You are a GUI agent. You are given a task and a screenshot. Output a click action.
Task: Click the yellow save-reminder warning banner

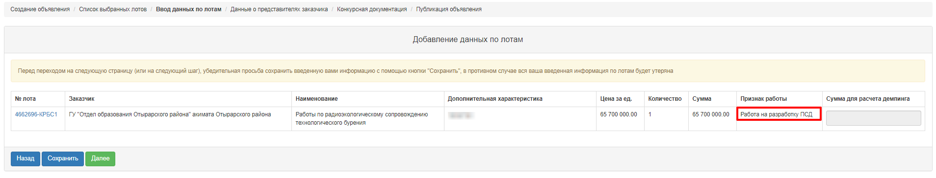coord(468,71)
